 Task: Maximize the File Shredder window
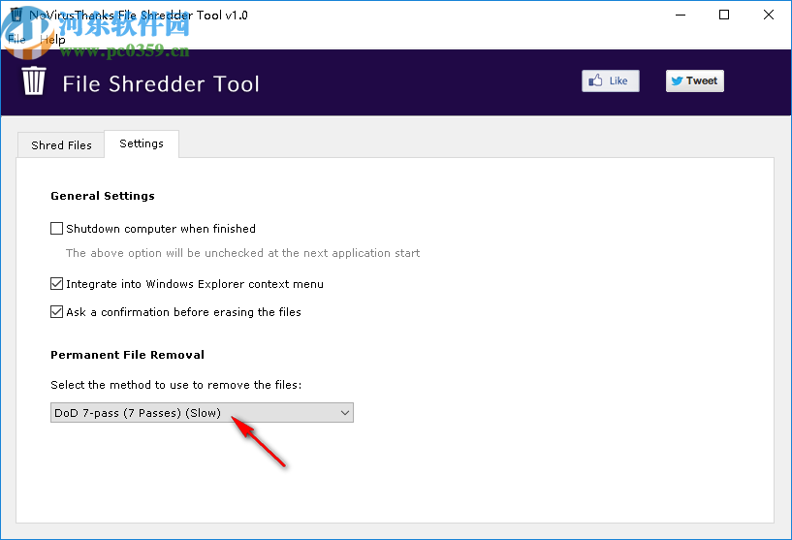click(724, 16)
